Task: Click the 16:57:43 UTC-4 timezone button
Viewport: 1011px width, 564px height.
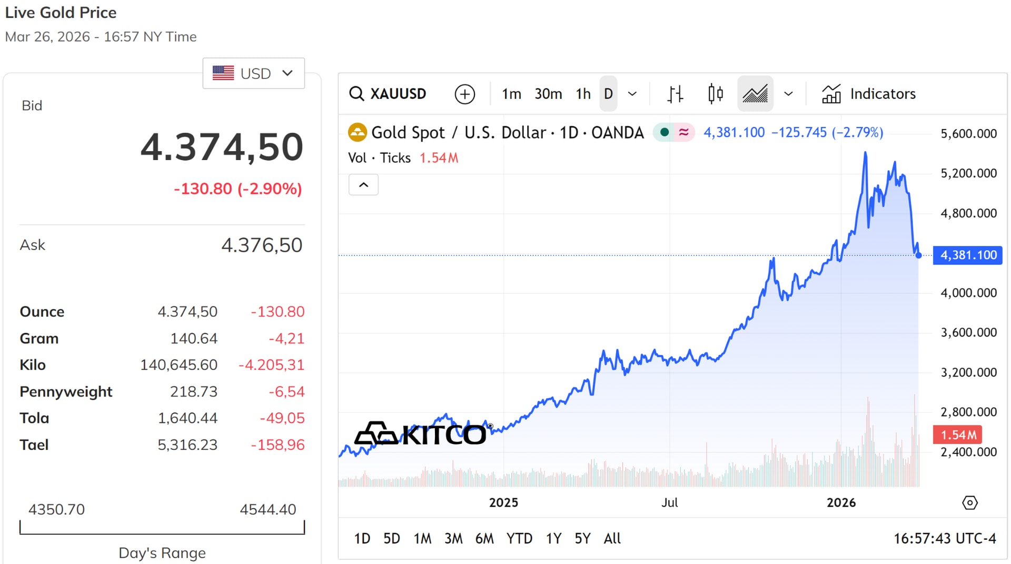Action: click(944, 538)
